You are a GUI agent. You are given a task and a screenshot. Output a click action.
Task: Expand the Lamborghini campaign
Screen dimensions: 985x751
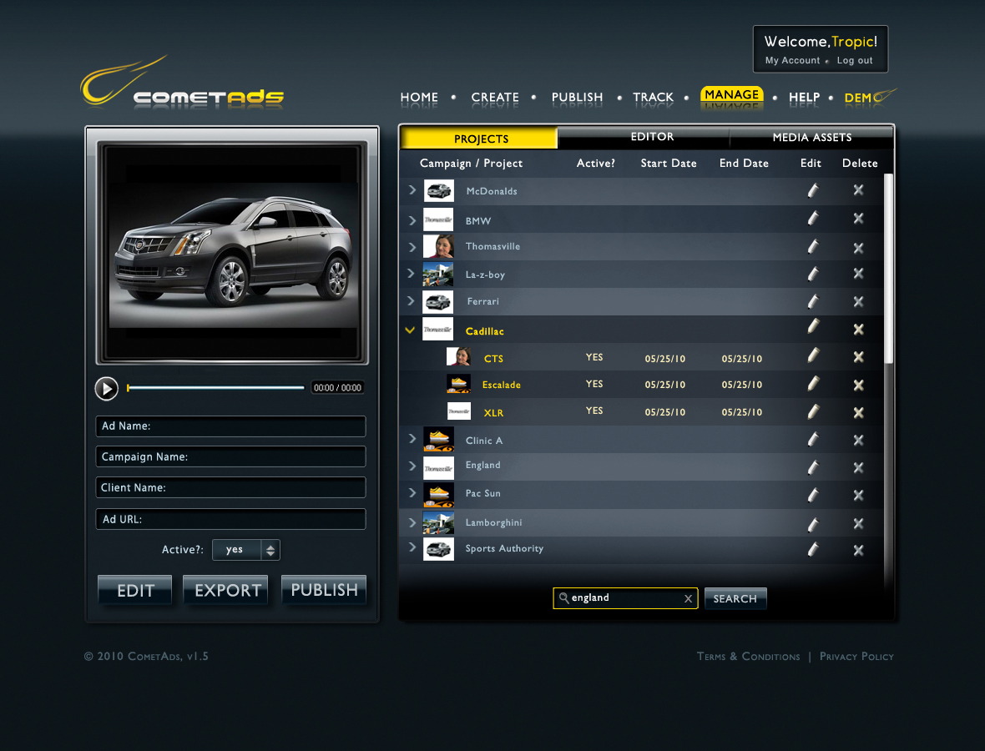[x=412, y=522]
